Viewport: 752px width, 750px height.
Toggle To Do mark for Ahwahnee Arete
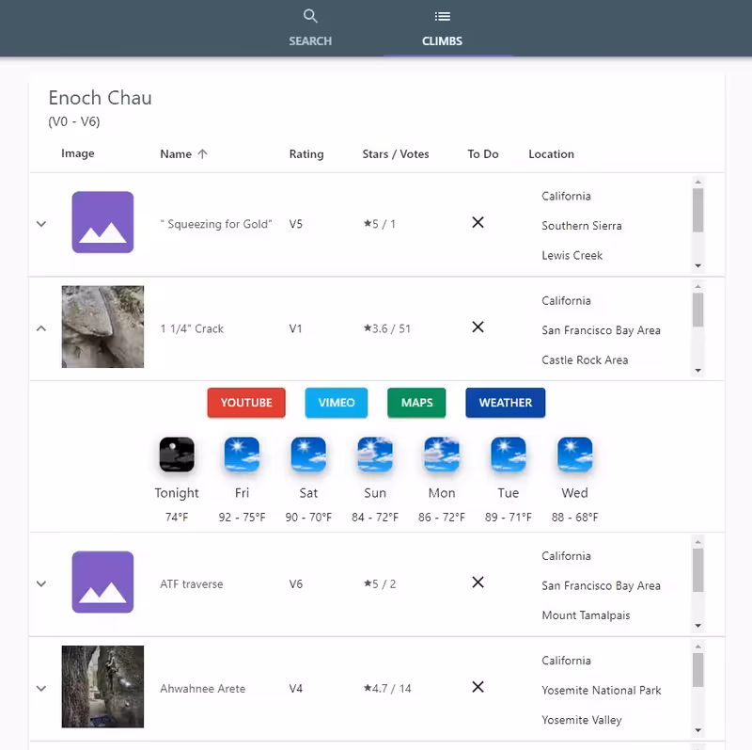(x=478, y=687)
